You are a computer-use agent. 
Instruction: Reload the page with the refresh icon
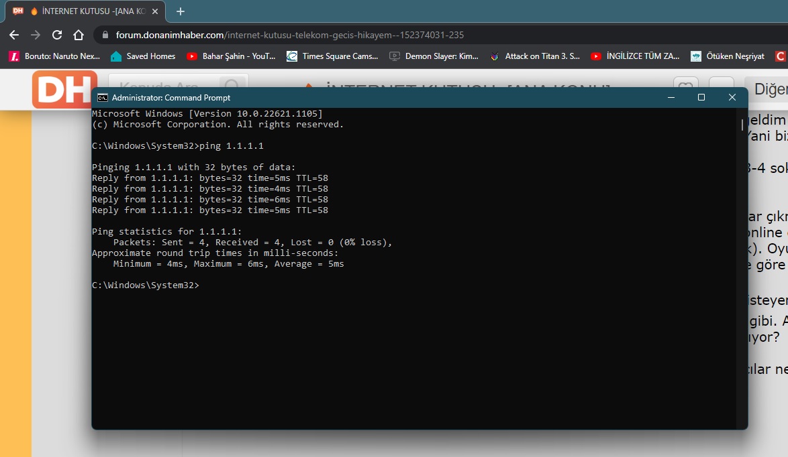point(57,35)
